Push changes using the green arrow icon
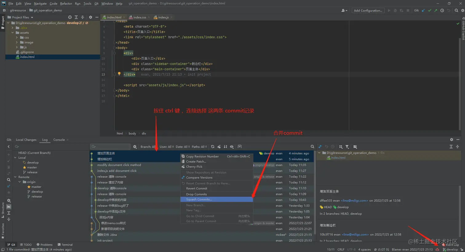 point(436,10)
